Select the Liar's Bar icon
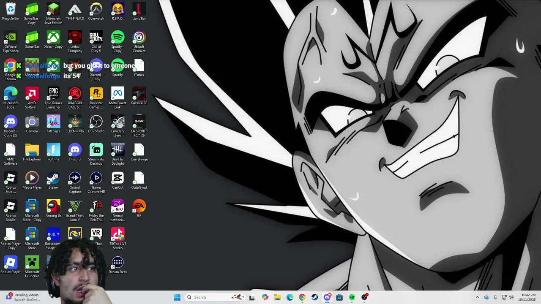Viewport: 541px width, 304px height. (139, 12)
